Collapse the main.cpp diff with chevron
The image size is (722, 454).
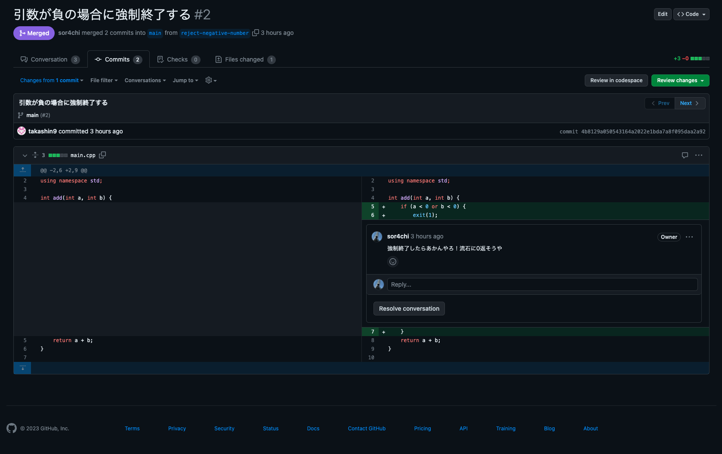[x=25, y=155]
